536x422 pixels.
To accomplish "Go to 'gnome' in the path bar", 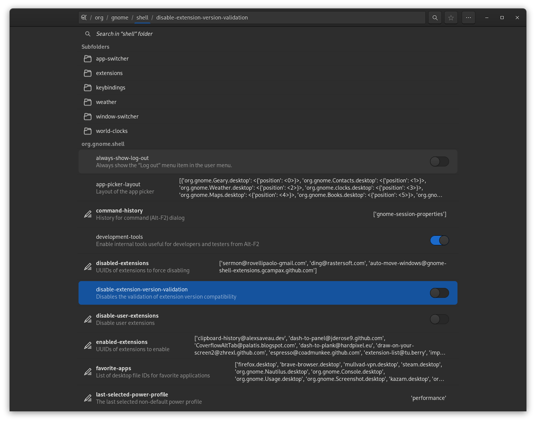I will 120,18.
